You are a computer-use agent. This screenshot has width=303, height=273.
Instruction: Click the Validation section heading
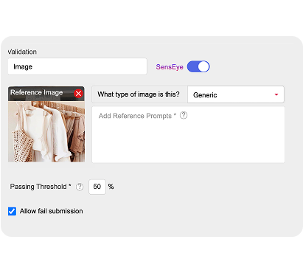click(x=22, y=52)
